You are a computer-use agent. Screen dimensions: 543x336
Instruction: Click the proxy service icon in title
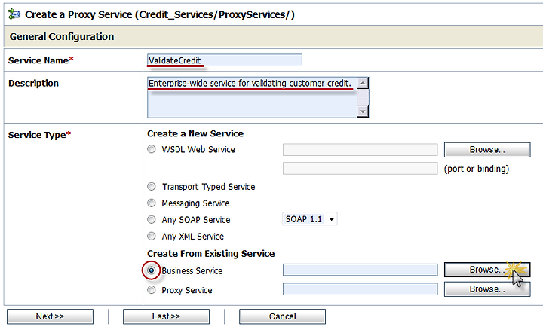pyautogui.click(x=14, y=14)
